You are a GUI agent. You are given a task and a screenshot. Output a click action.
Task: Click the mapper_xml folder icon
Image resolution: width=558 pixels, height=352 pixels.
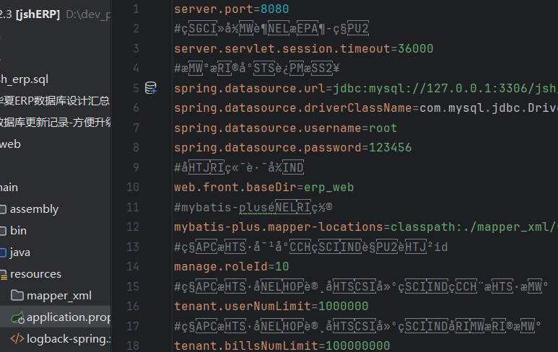(x=17, y=296)
